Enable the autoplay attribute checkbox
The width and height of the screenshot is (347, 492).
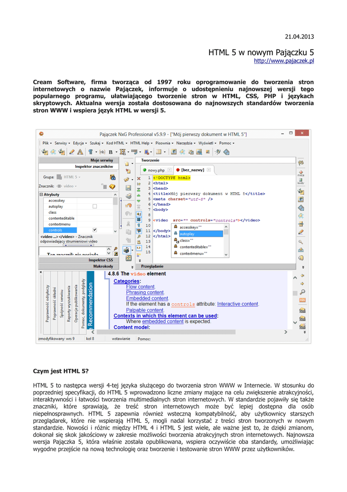pyautogui.click(x=94, y=206)
